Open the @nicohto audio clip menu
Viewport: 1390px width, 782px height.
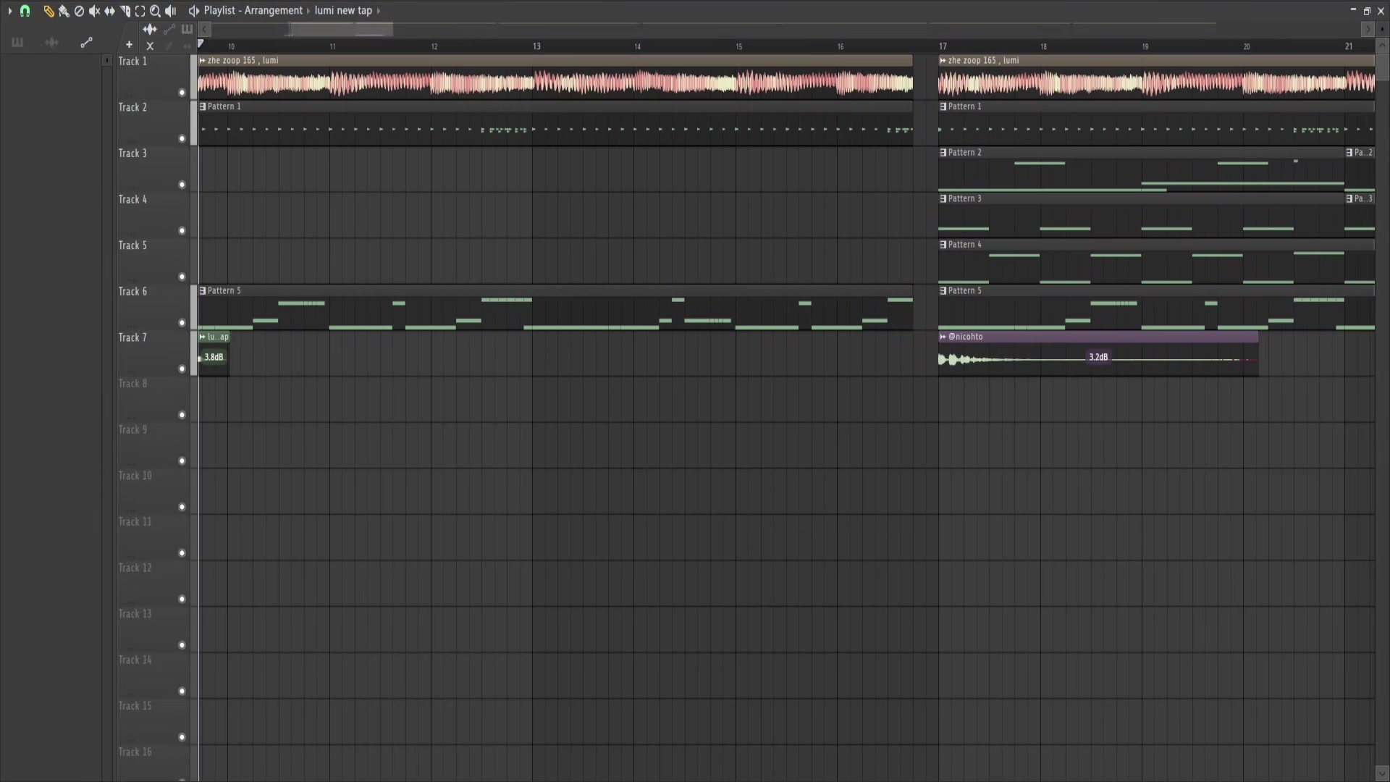943,337
